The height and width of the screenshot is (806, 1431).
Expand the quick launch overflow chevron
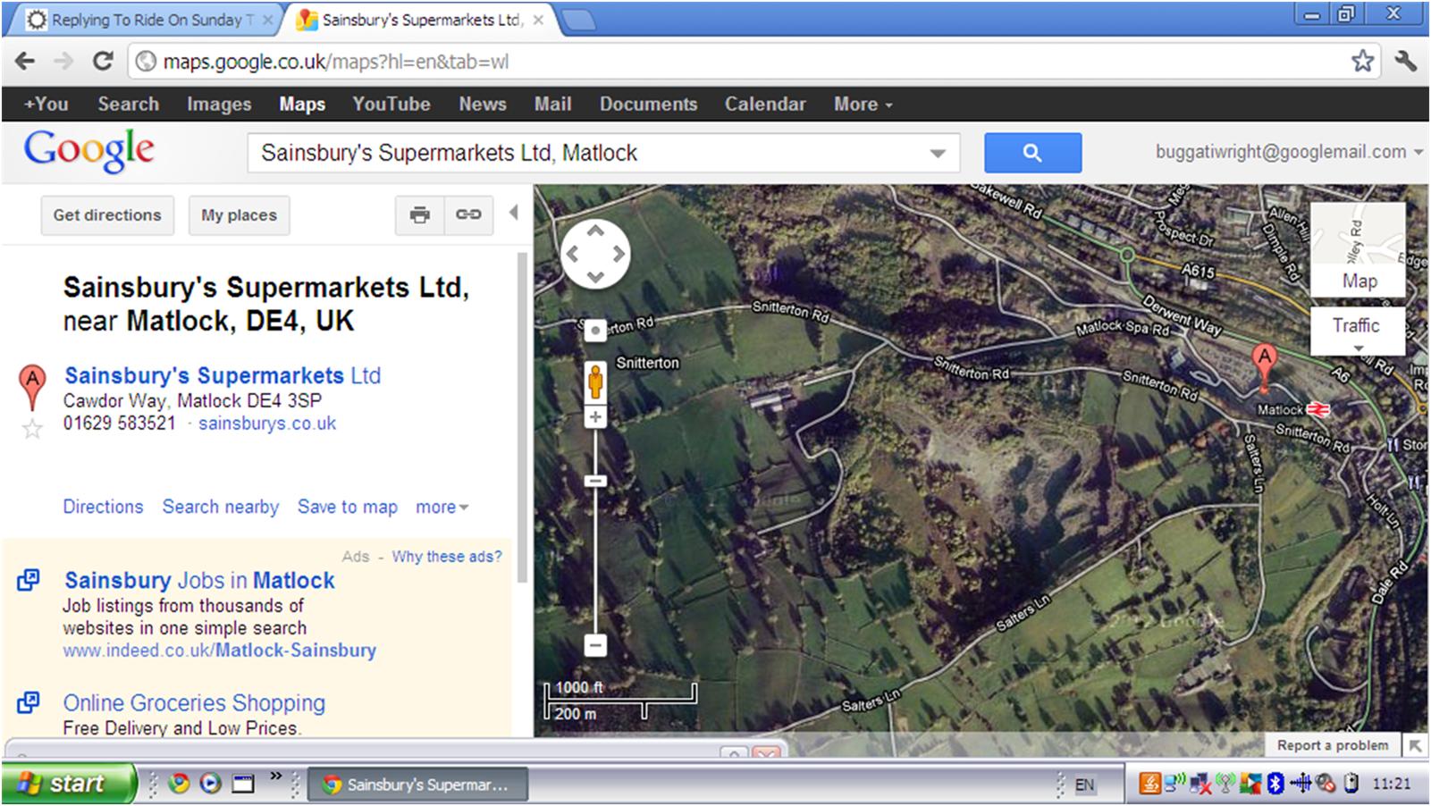[x=276, y=776]
